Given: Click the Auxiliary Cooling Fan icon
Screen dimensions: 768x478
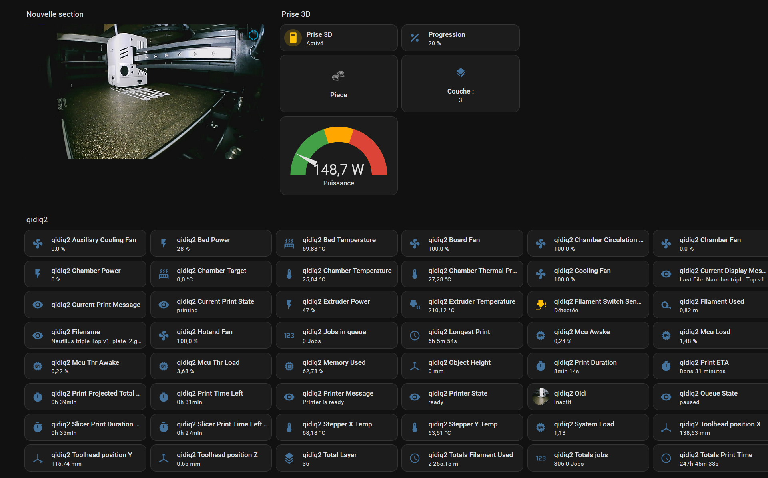Looking at the screenshot, I should tap(38, 243).
